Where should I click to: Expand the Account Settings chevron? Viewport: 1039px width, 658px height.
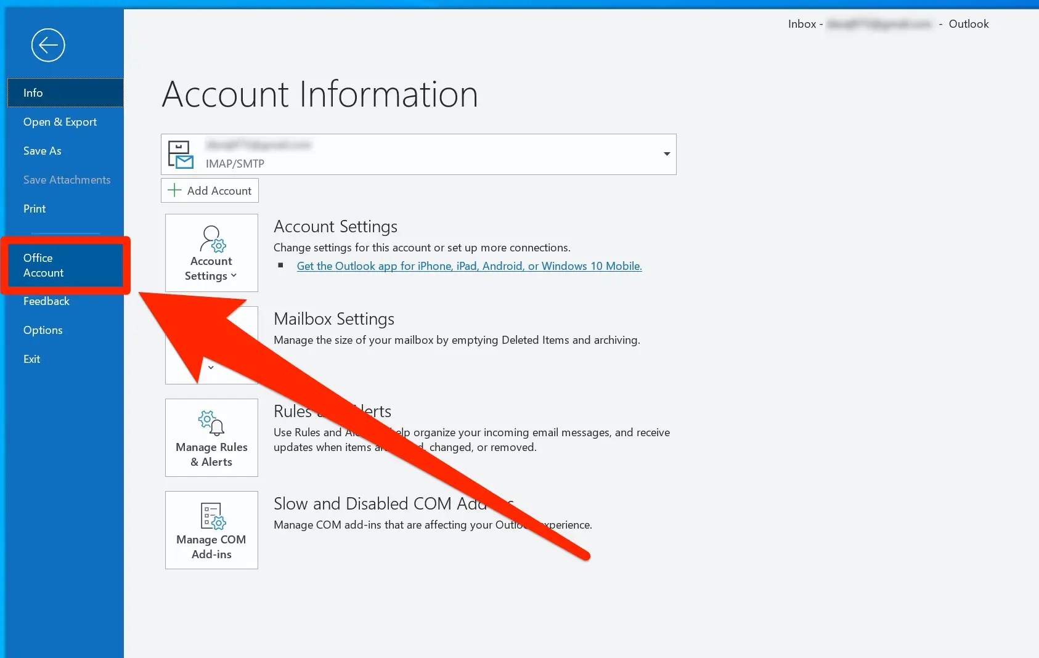pyautogui.click(x=234, y=276)
